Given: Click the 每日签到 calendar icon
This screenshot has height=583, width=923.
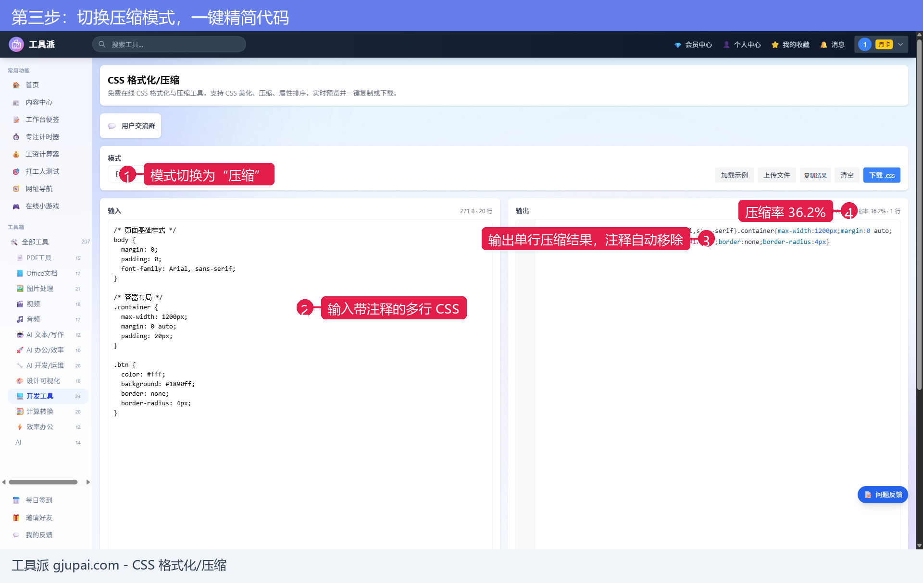Looking at the screenshot, I should [x=16, y=500].
